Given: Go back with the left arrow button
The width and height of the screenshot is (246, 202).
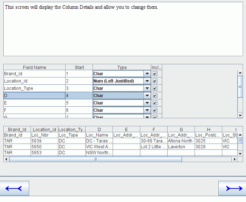Looking at the screenshot, I should pyautogui.click(x=14, y=188).
